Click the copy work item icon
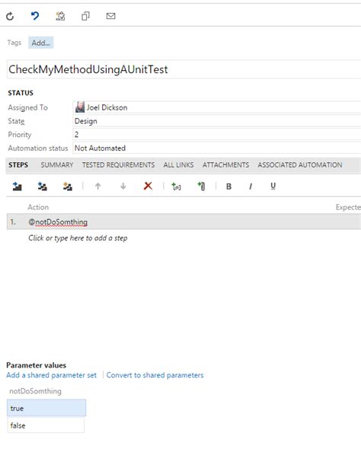The image size is (361, 449). [x=85, y=16]
